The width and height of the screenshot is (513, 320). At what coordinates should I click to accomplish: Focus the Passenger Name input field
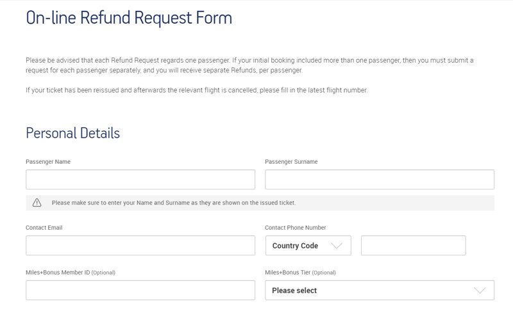pyautogui.click(x=140, y=179)
